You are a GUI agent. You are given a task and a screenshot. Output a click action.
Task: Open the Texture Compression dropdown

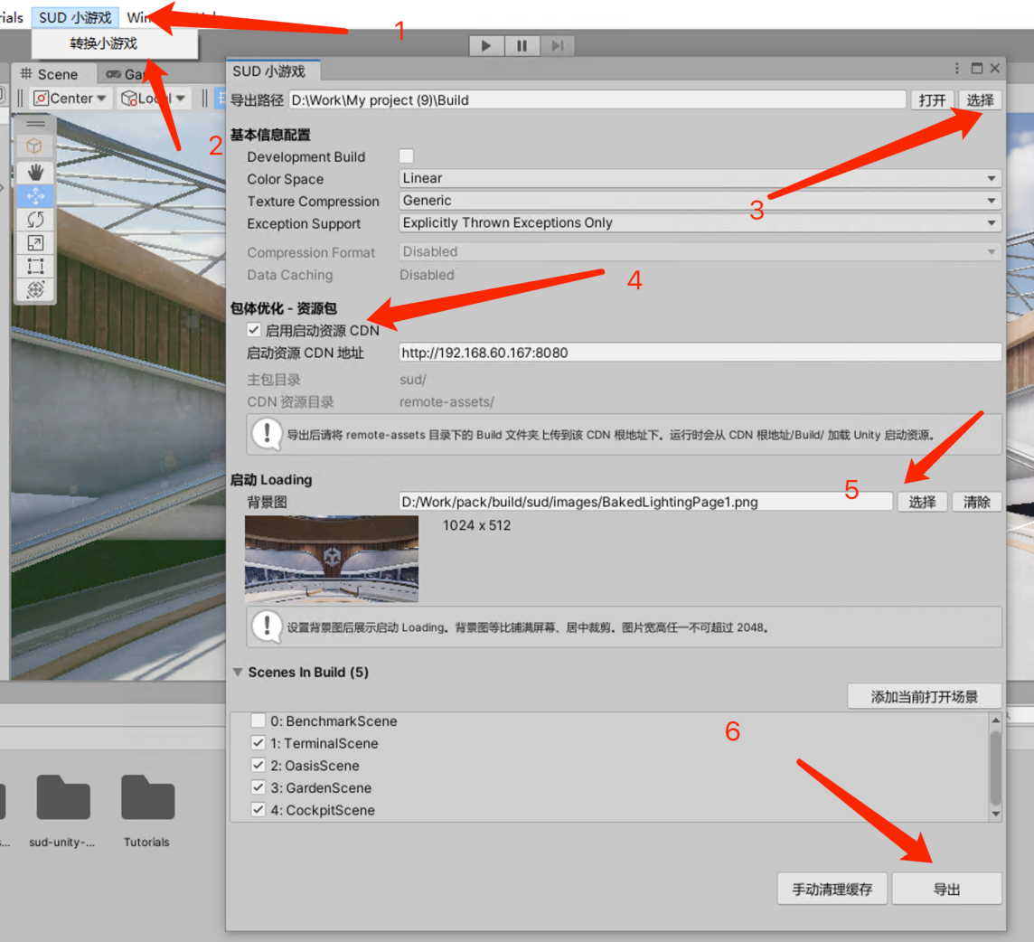click(700, 201)
